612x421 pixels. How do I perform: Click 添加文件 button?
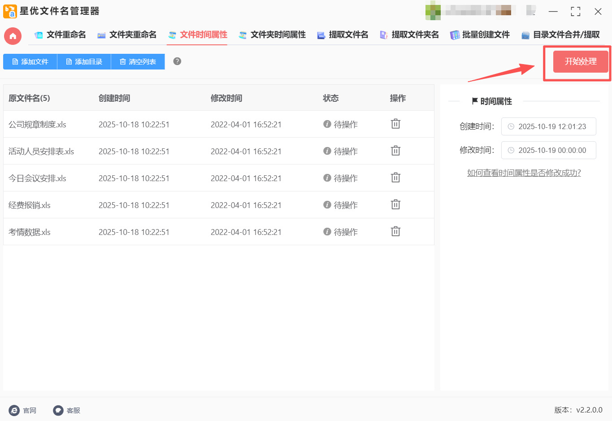pyautogui.click(x=30, y=61)
